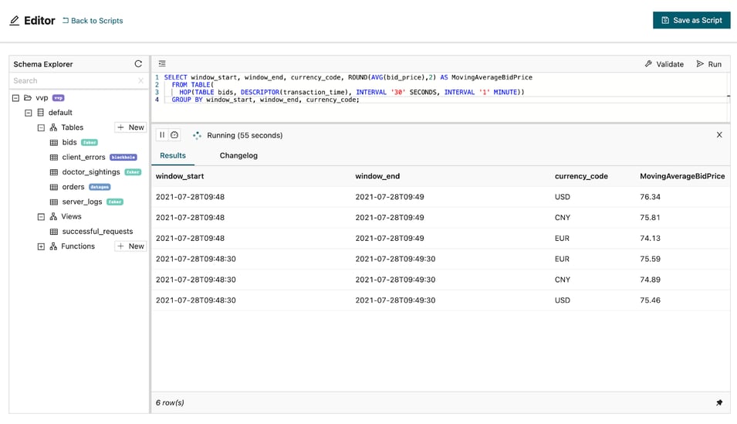Screen dimensions: 737x424
Task: Click the timer icon beside pause
Action: (174, 135)
